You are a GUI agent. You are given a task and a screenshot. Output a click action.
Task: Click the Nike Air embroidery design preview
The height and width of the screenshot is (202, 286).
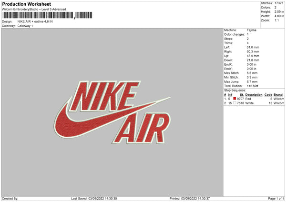[x=112, y=112]
